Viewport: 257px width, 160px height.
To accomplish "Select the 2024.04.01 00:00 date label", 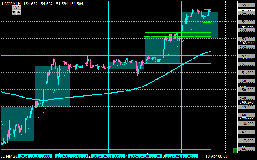I will 108,156.
